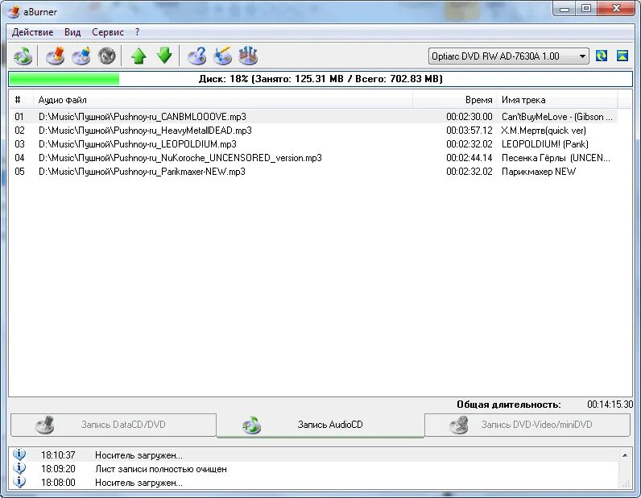
Task: Click the info icon next to 18:09:20
Action: [19, 468]
